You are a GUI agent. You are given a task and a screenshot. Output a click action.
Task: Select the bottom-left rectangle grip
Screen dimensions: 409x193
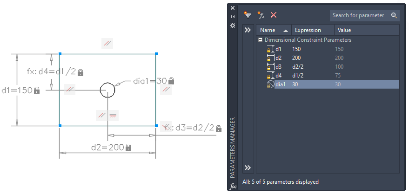60,126
